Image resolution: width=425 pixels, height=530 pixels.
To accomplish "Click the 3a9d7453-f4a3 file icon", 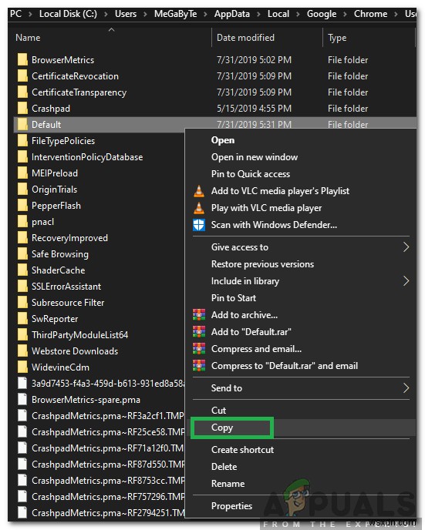I will [22, 384].
